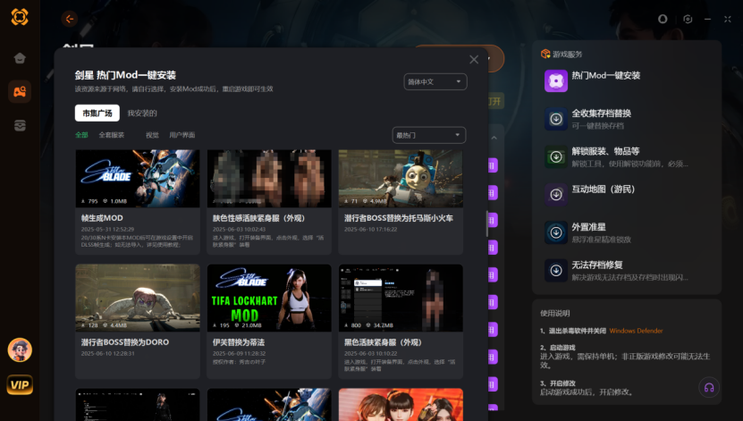Click the 解锁服装、物品等 label
The width and height of the screenshot is (743, 421).
(605, 151)
